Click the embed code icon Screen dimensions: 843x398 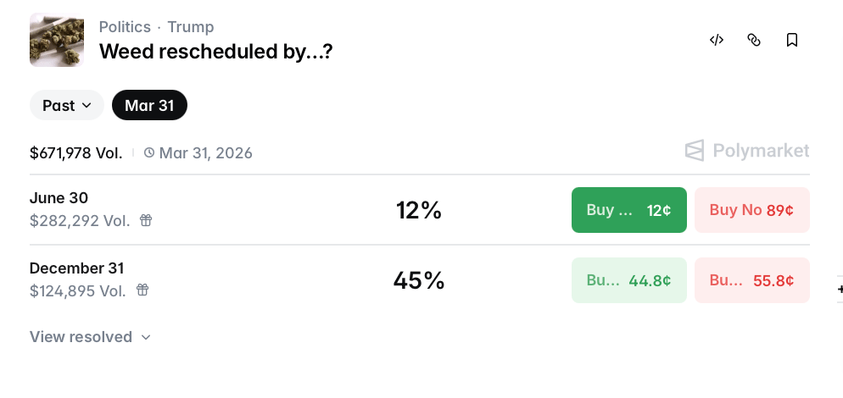(x=717, y=40)
